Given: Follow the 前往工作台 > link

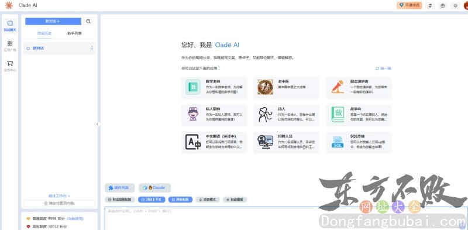Looking at the screenshot, I should (x=60, y=195).
